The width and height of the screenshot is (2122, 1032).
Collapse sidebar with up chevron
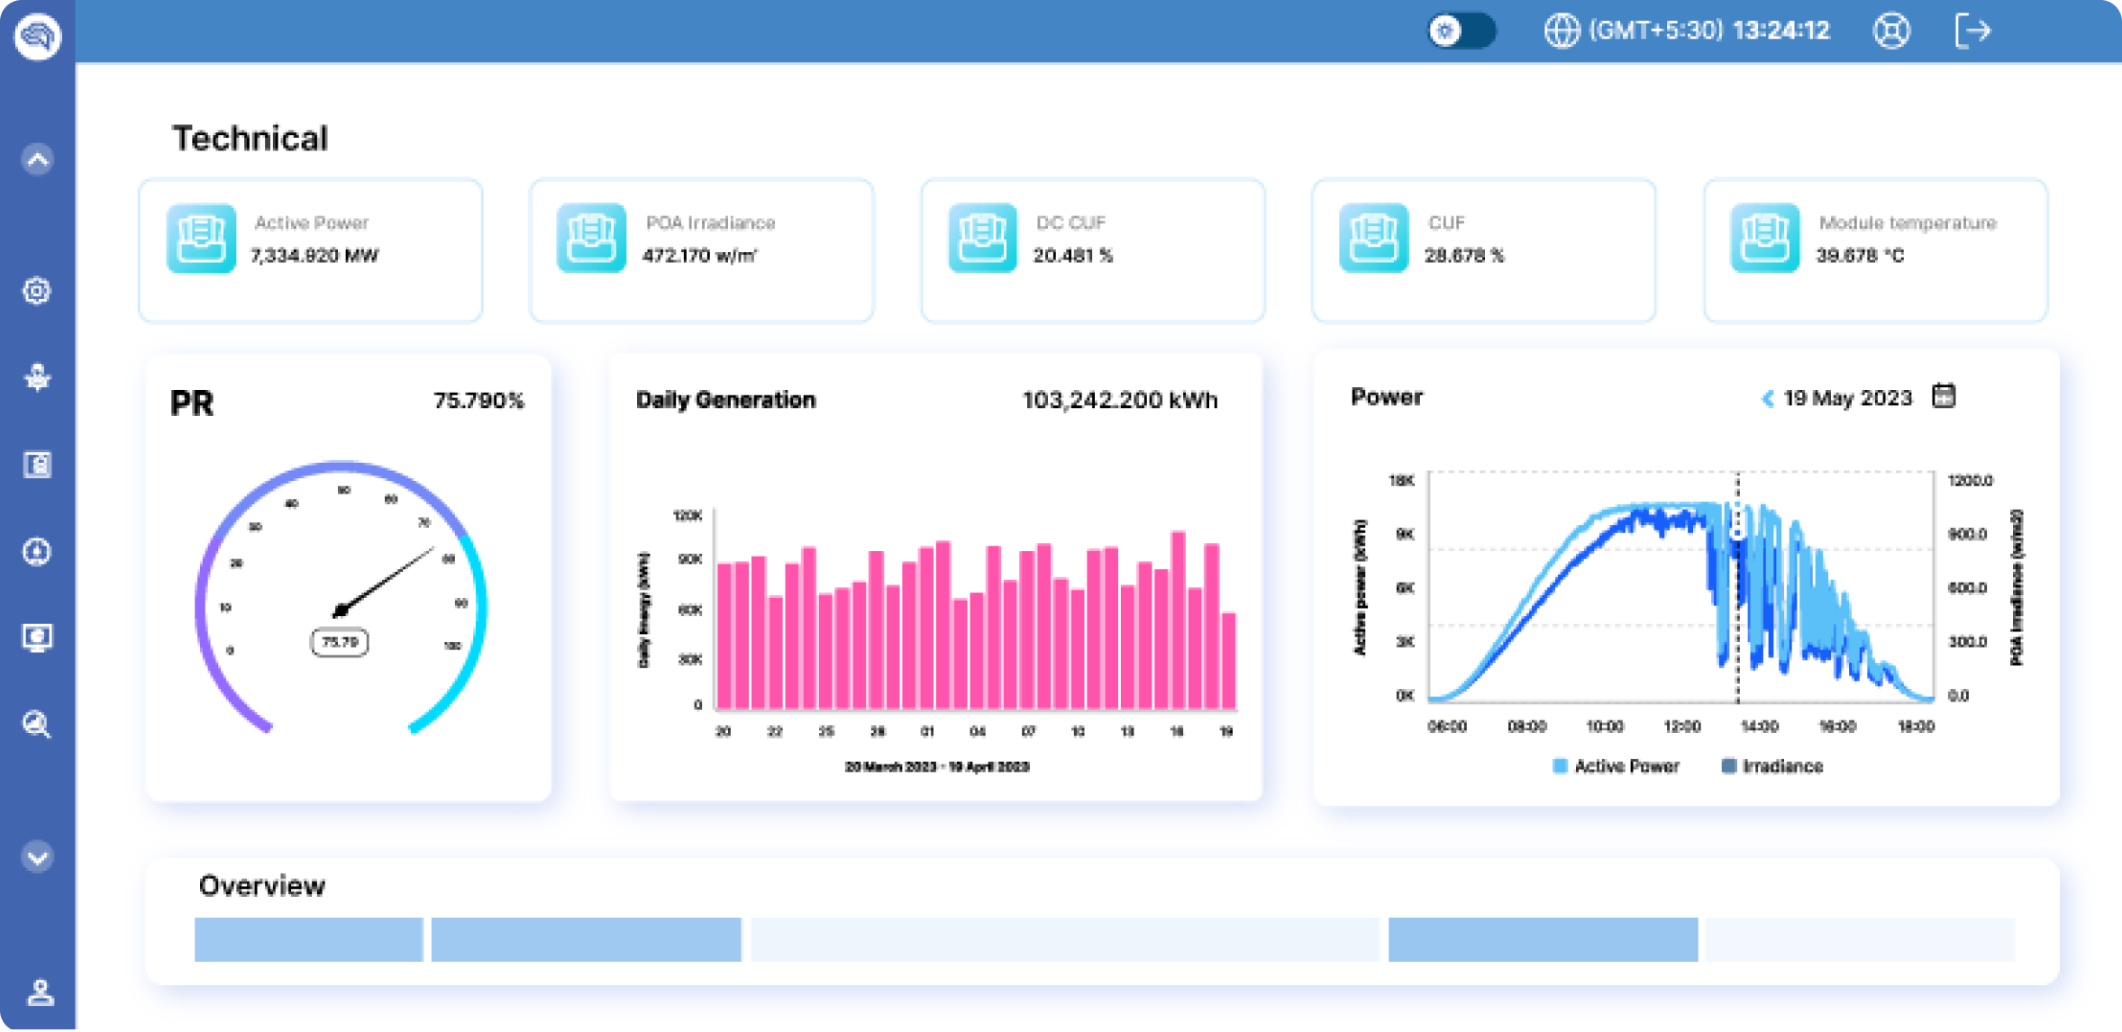click(x=37, y=159)
